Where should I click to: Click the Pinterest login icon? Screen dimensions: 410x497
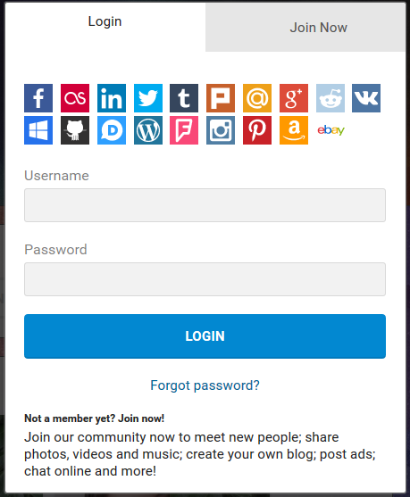pyautogui.click(x=257, y=130)
